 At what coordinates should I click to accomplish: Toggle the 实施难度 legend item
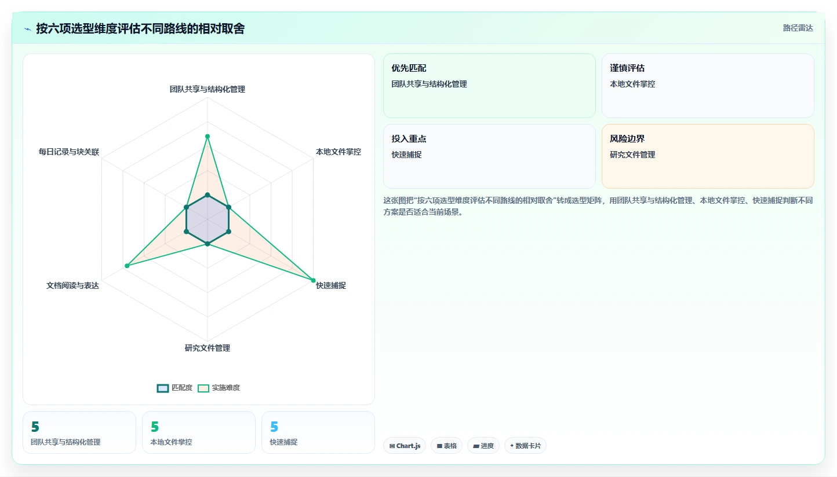pyautogui.click(x=219, y=388)
